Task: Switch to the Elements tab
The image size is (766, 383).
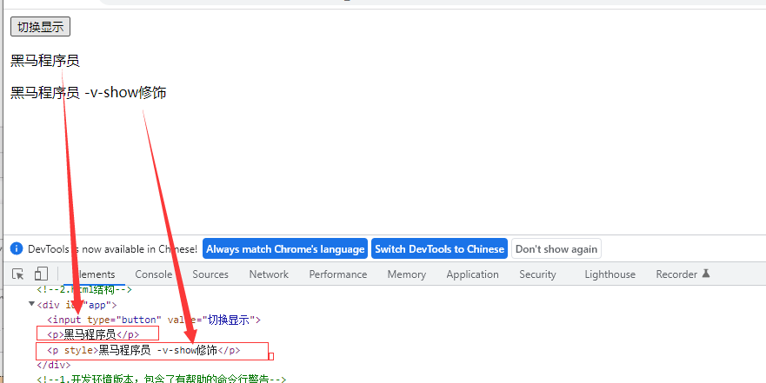Action: (94, 274)
